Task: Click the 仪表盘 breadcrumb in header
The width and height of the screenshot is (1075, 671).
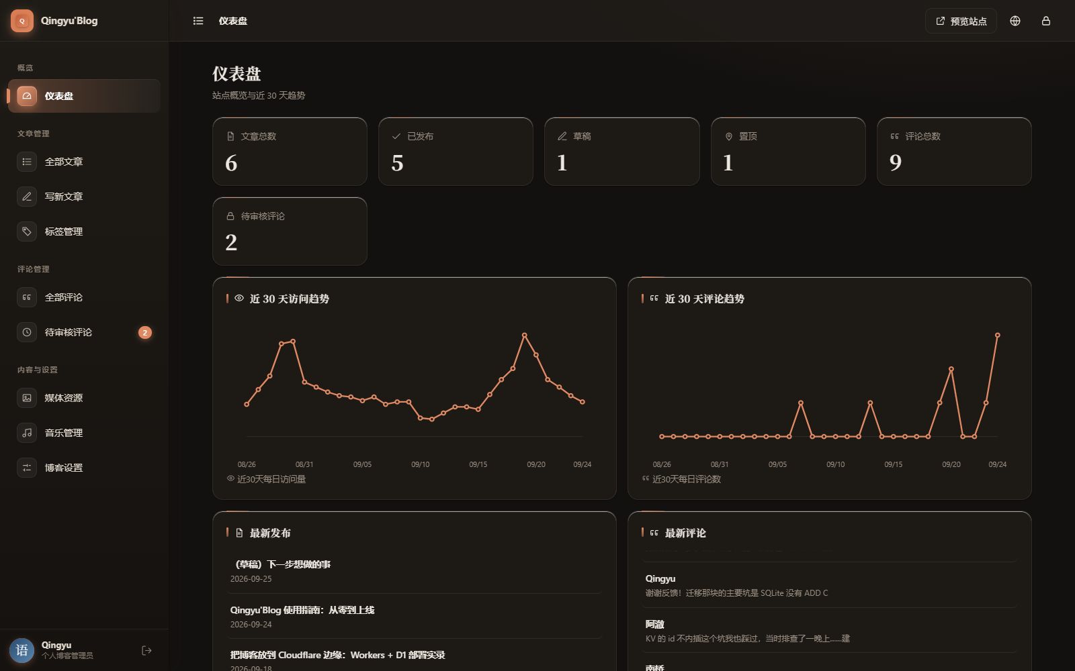Action: coord(233,21)
